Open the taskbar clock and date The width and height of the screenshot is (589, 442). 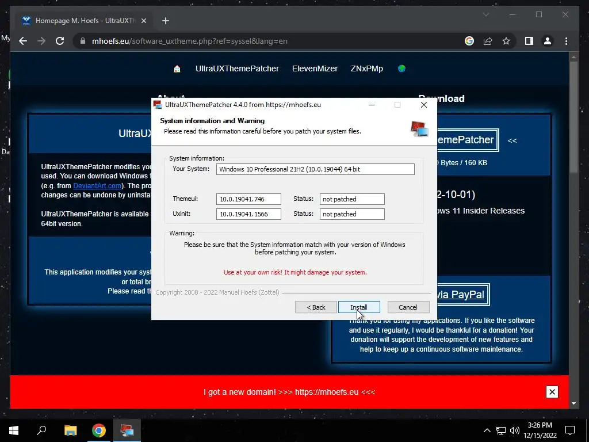click(540, 430)
